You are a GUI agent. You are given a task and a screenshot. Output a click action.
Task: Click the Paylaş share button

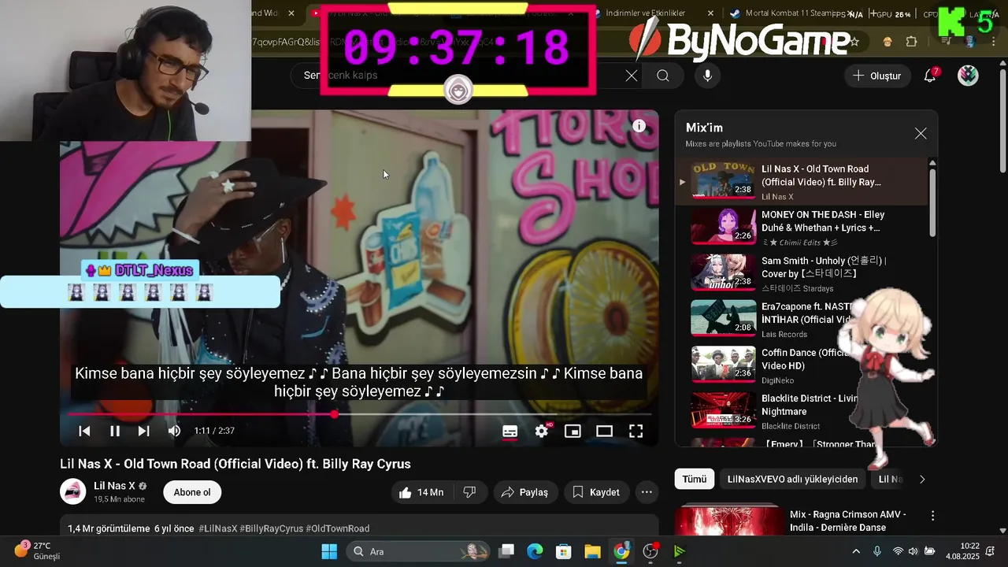point(525,492)
